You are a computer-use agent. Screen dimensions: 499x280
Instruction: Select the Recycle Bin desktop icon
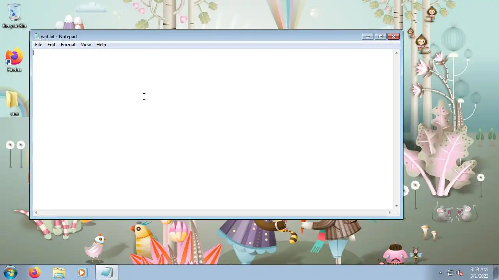coord(14,16)
